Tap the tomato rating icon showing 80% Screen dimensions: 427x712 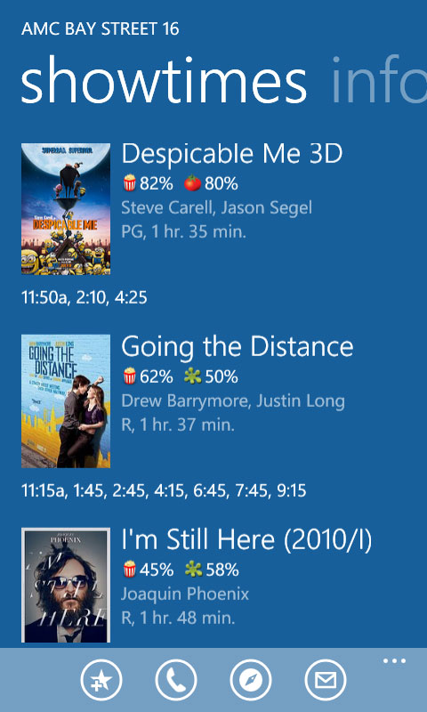[192, 183]
